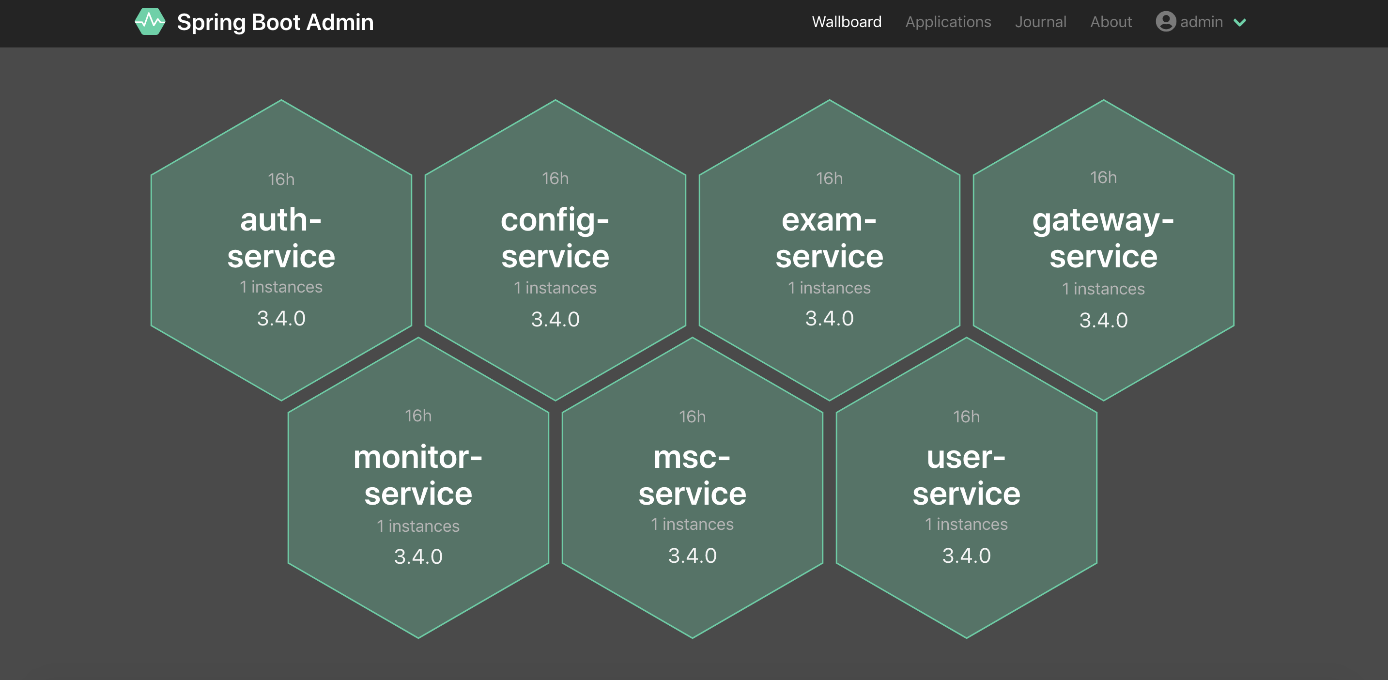The image size is (1388, 680).
Task: Click 1 instances under config-service
Action: click(x=555, y=288)
